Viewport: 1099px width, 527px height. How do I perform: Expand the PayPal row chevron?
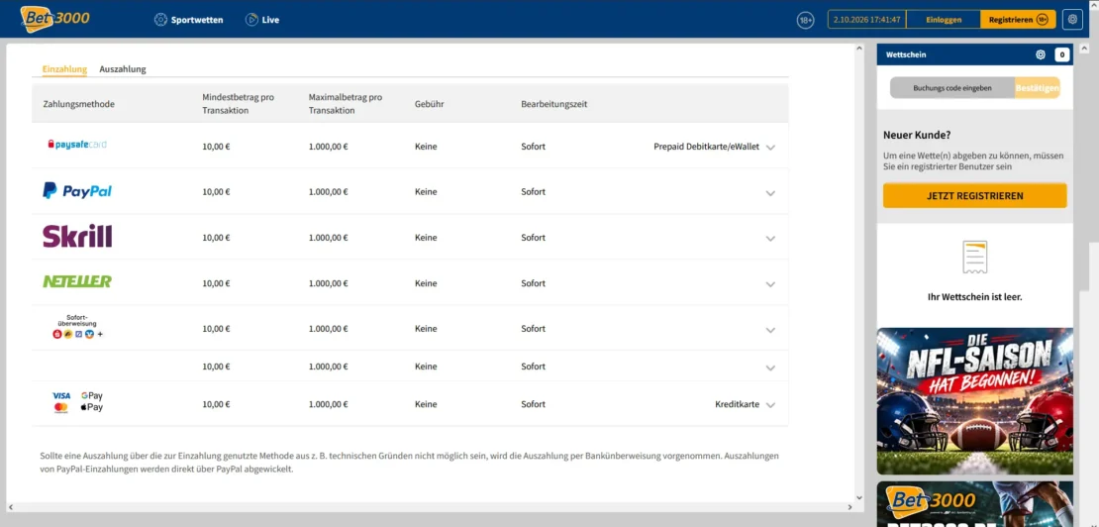(771, 193)
